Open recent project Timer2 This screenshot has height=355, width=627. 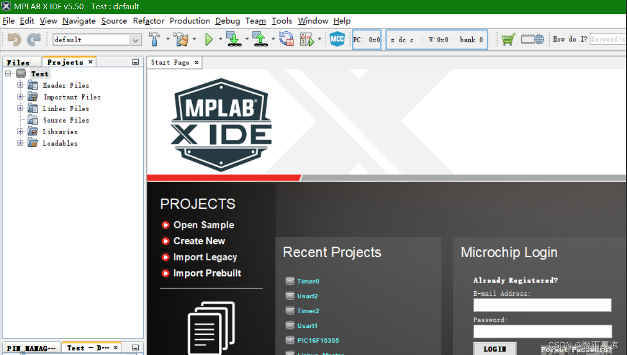tap(308, 311)
